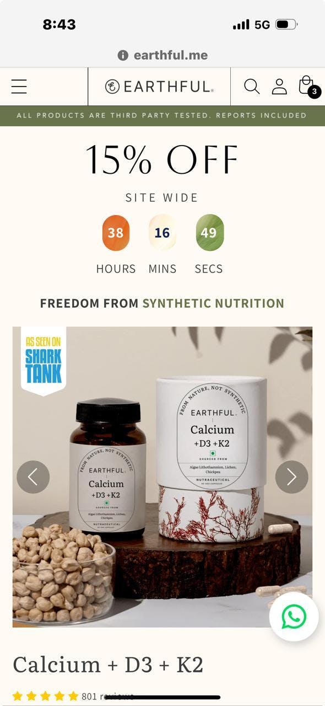
Task: Open the Calcium + D3 + K2 product title
Action: coord(108,665)
